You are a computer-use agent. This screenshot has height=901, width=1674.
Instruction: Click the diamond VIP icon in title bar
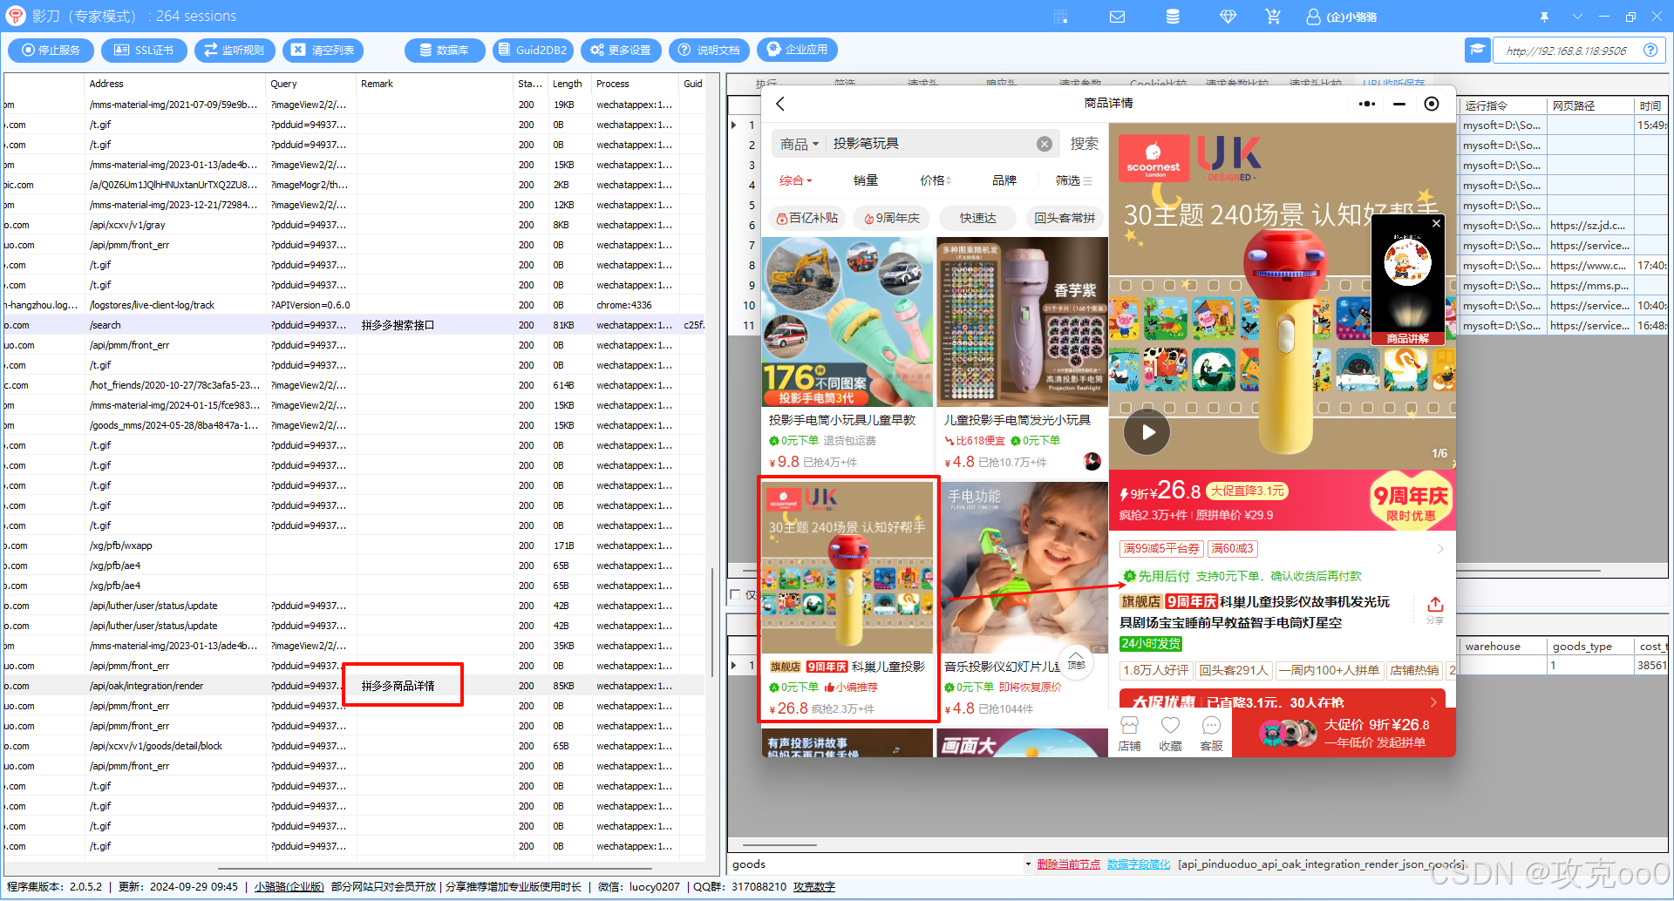coord(1228,17)
